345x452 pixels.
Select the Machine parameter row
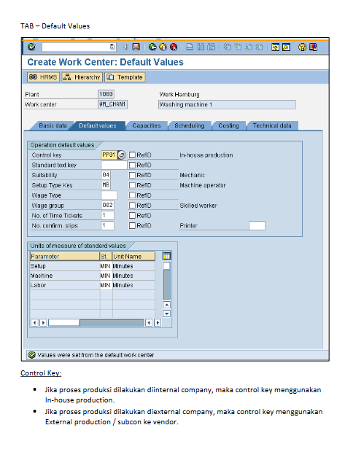coord(93,276)
